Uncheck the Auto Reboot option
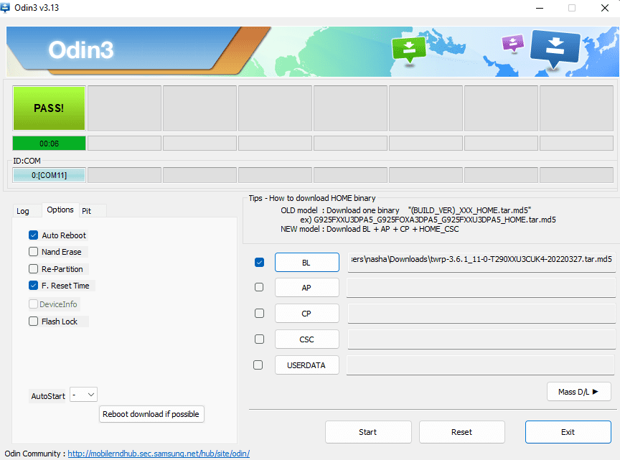The height and width of the screenshot is (460, 620). [x=34, y=235]
